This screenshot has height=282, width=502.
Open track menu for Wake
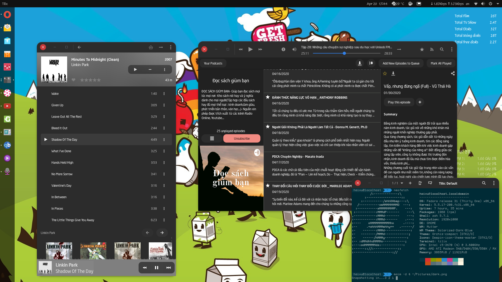pyautogui.click(x=164, y=94)
